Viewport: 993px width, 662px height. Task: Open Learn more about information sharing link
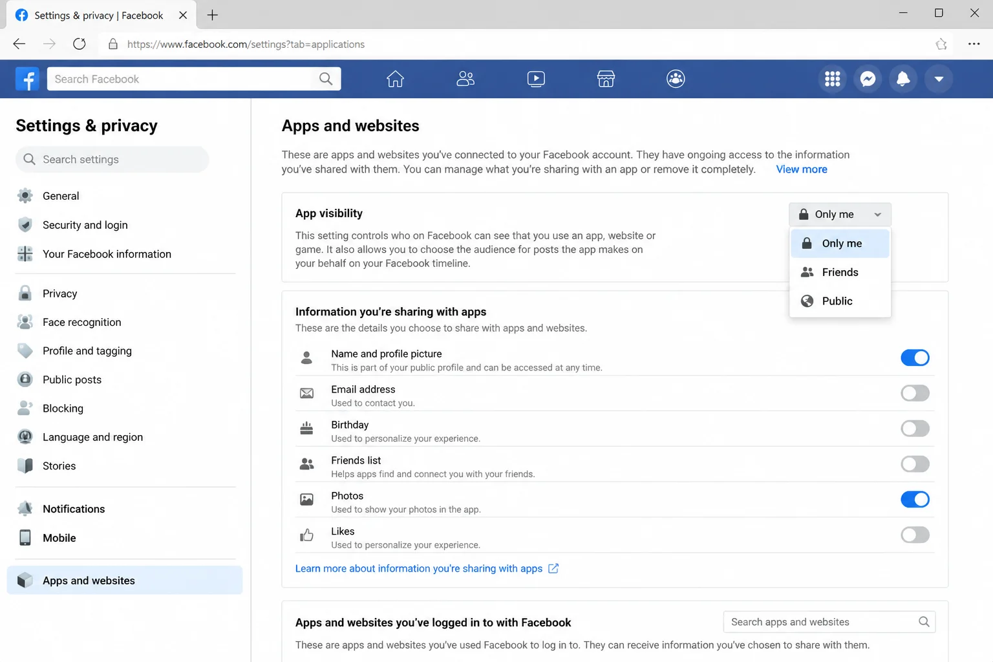(x=427, y=569)
